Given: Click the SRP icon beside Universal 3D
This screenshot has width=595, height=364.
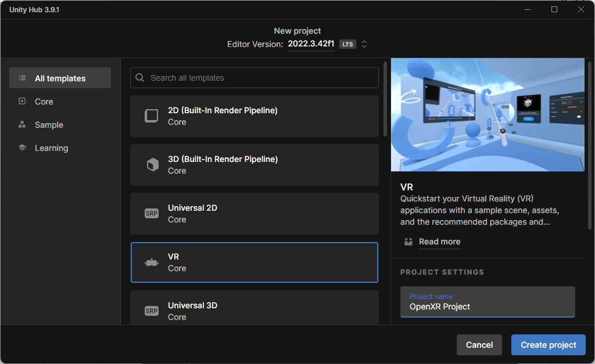Looking at the screenshot, I should 152,311.
